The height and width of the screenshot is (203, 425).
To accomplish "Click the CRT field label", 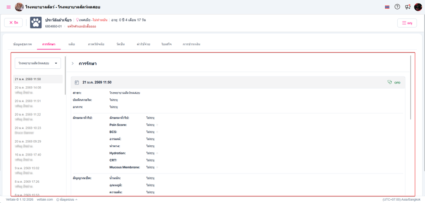I will tap(113, 160).
